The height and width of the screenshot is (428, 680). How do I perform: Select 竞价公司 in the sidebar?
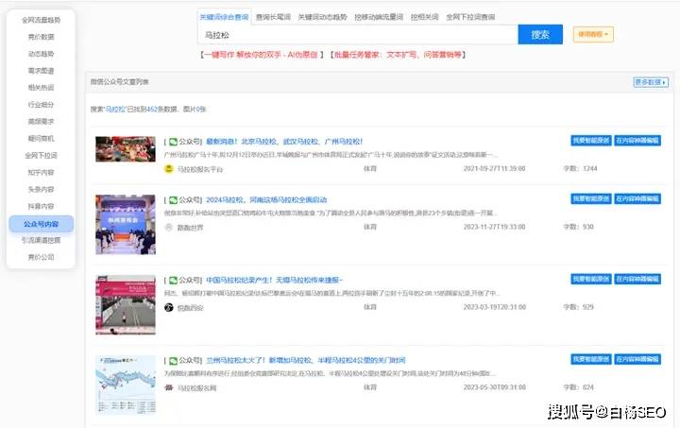42,257
